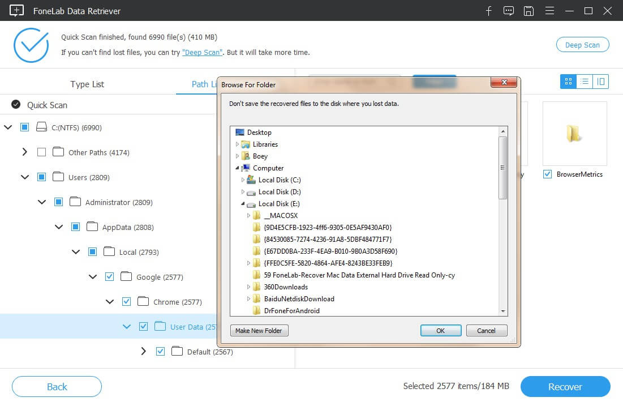Switch to the Path List tab
623x410 pixels.
tap(204, 84)
